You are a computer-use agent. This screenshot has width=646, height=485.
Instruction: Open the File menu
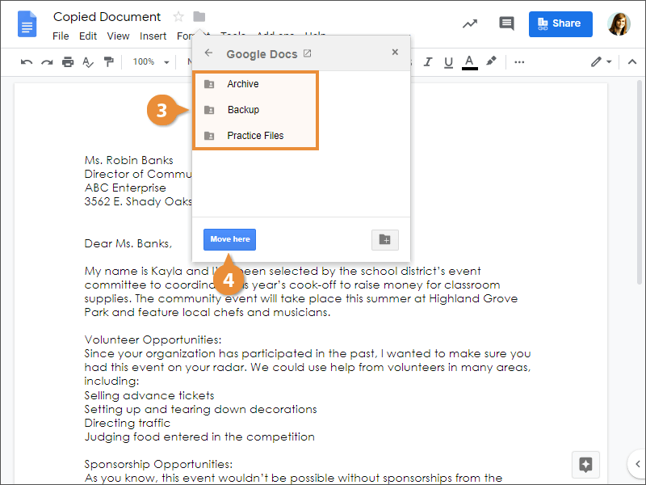(61, 36)
